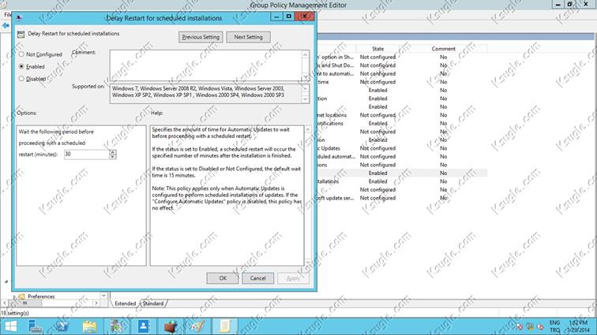597x335 pixels.
Task: Minimize the Delay Restart dialog
Action: [x=276, y=17]
